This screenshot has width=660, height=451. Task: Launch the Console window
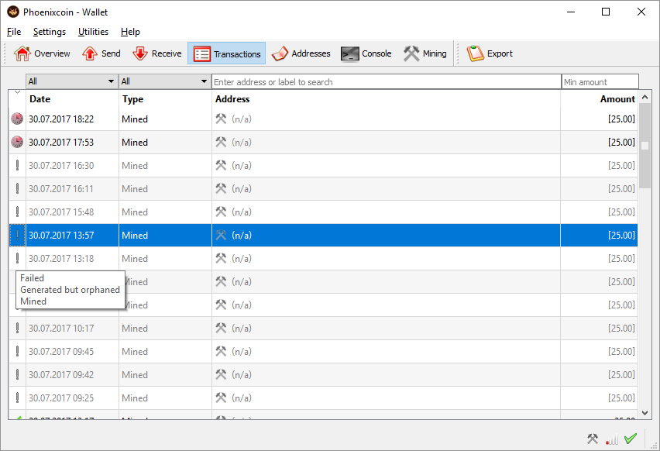coord(366,53)
